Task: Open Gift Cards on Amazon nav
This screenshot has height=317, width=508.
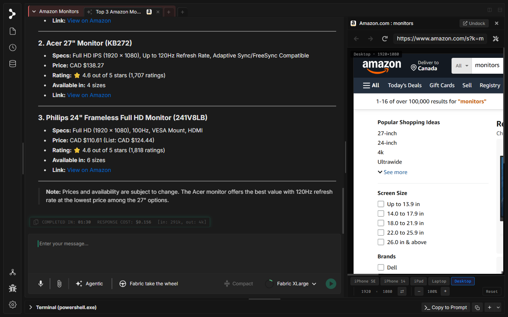Action: (442, 85)
